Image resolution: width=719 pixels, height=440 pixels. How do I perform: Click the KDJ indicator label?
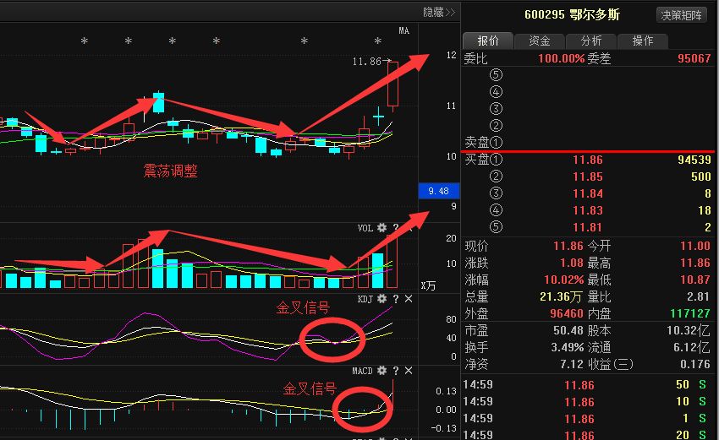pyautogui.click(x=365, y=300)
